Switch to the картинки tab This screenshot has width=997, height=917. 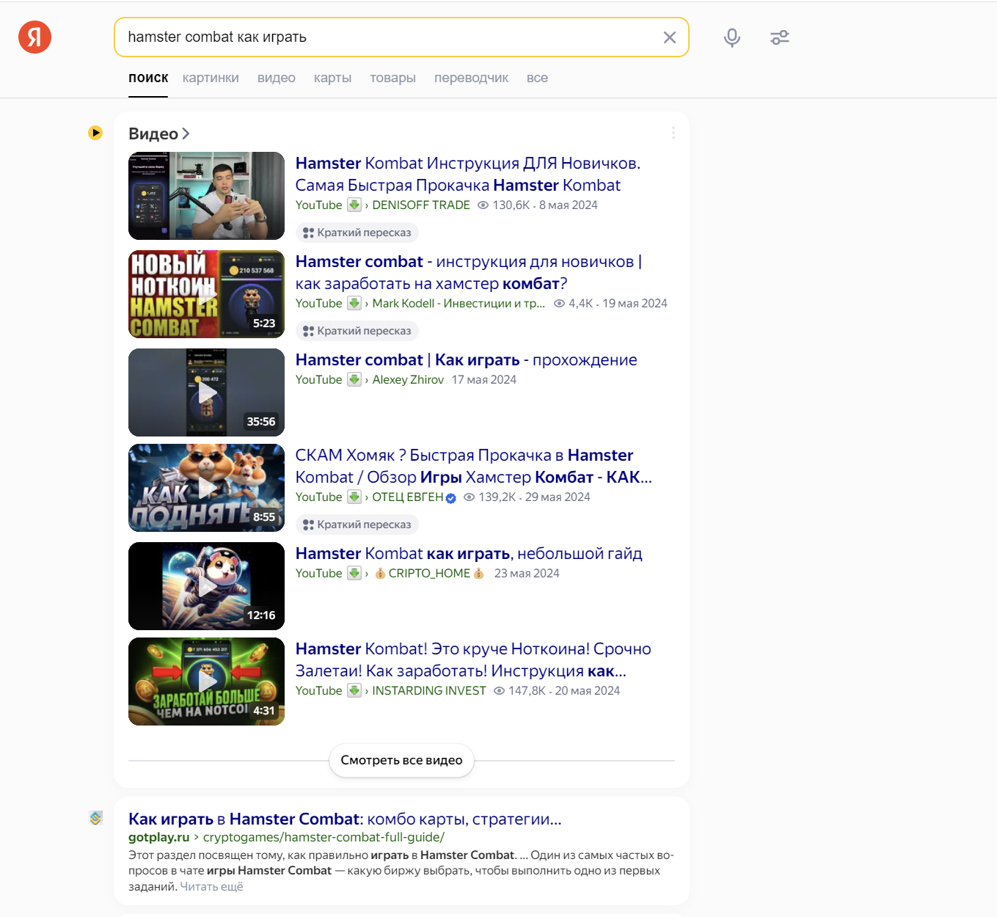pos(211,78)
